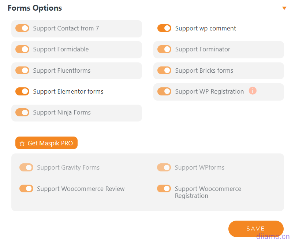Toggle Support Gravity Forms switch

[x=26, y=167]
